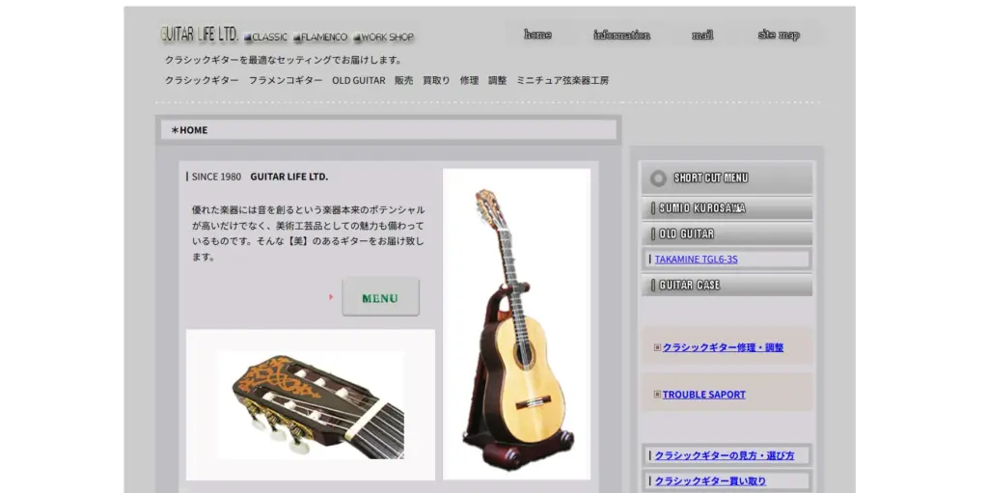
Task: Click the green MENU button
Action: (x=380, y=297)
